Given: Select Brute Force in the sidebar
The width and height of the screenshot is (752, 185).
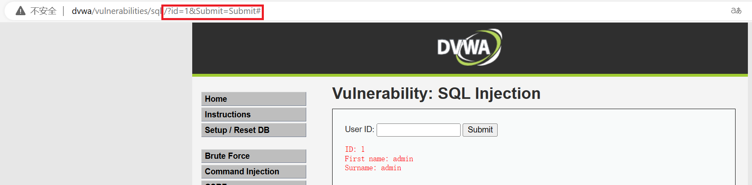Looking at the screenshot, I should click(x=253, y=156).
